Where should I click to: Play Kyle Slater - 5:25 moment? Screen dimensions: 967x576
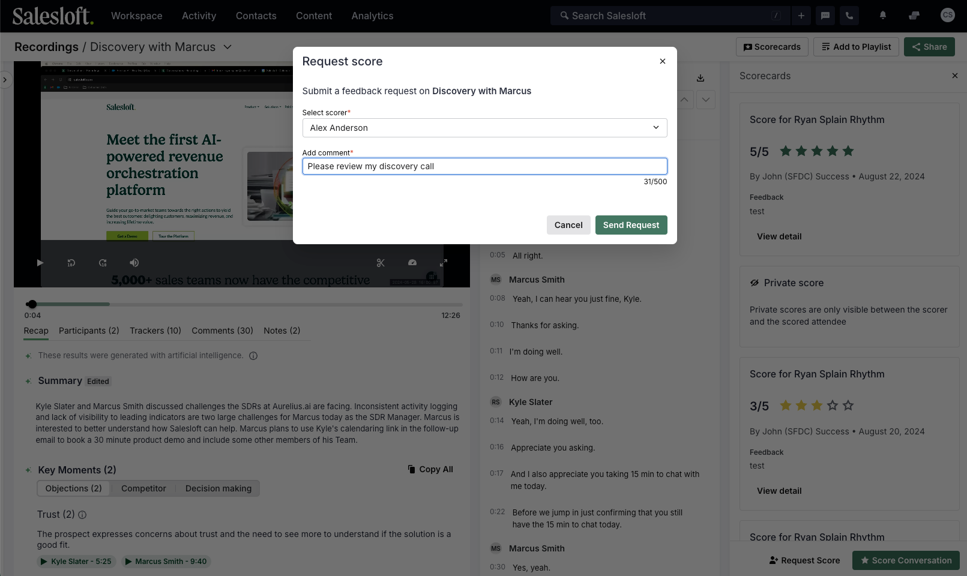pyautogui.click(x=76, y=562)
